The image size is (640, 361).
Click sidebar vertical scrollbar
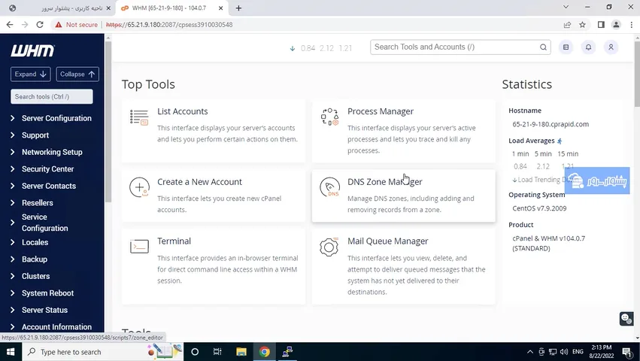point(108,123)
